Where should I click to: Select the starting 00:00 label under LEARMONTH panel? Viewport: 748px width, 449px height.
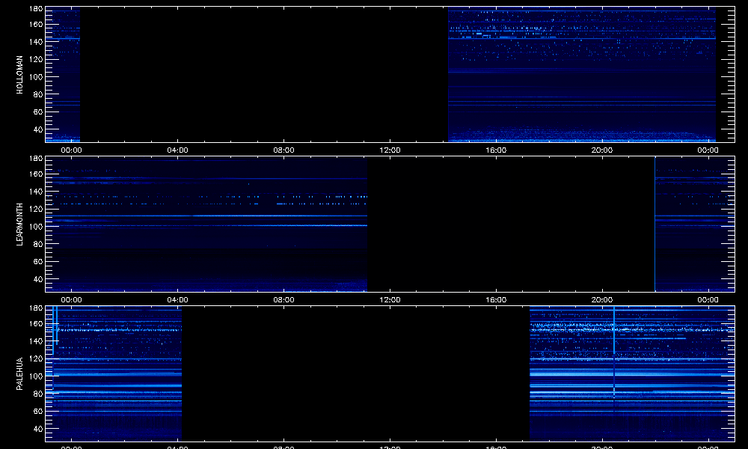[72, 300]
